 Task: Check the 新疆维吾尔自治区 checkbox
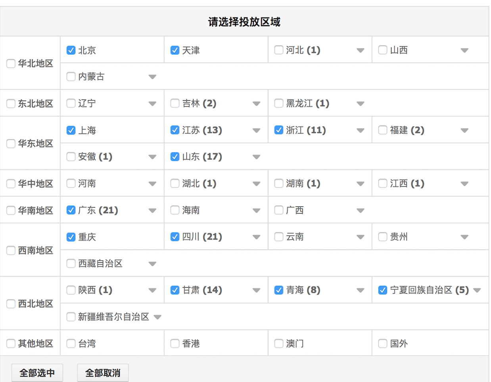71,317
